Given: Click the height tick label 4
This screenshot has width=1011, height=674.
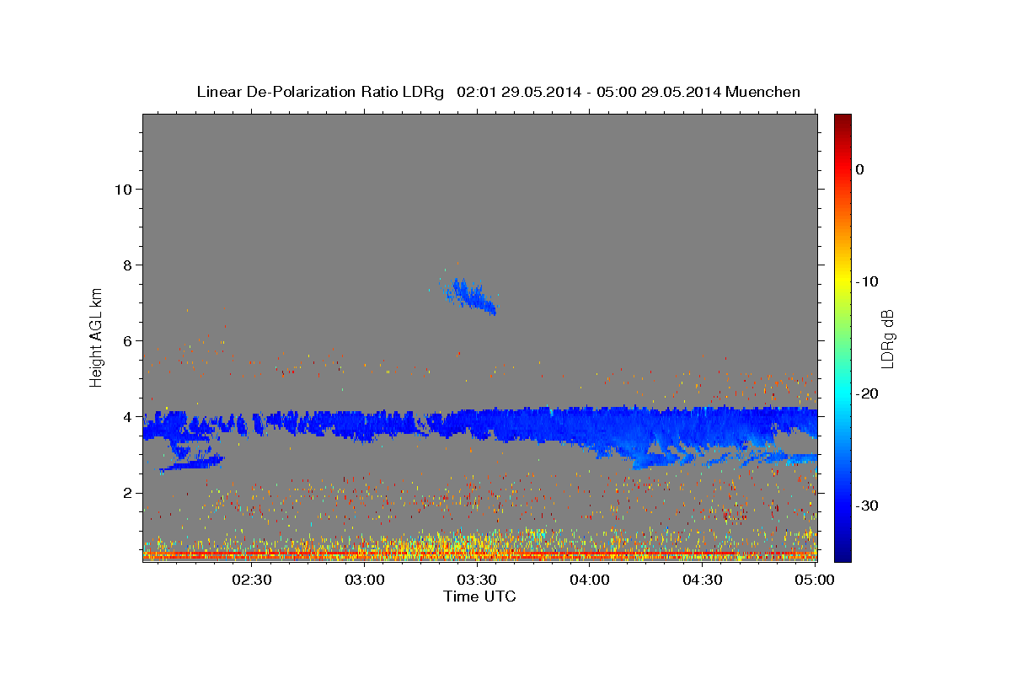Looking at the screenshot, I should [x=127, y=416].
